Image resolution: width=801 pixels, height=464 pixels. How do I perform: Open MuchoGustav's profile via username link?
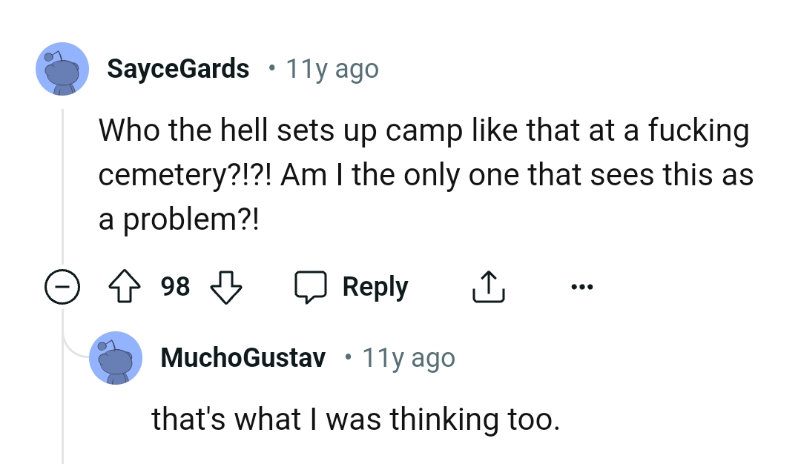[x=243, y=357]
